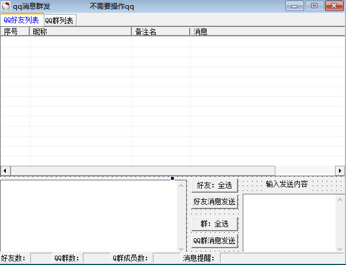Click the 好友数： label
Screen dimensions: 346x265
(13, 258)
